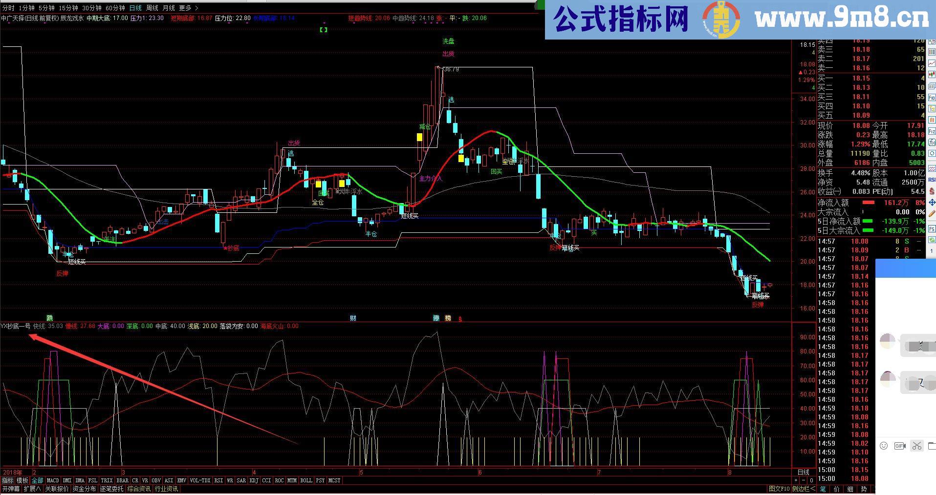Click the RSI icon in right toolbar

pos(932,179)
